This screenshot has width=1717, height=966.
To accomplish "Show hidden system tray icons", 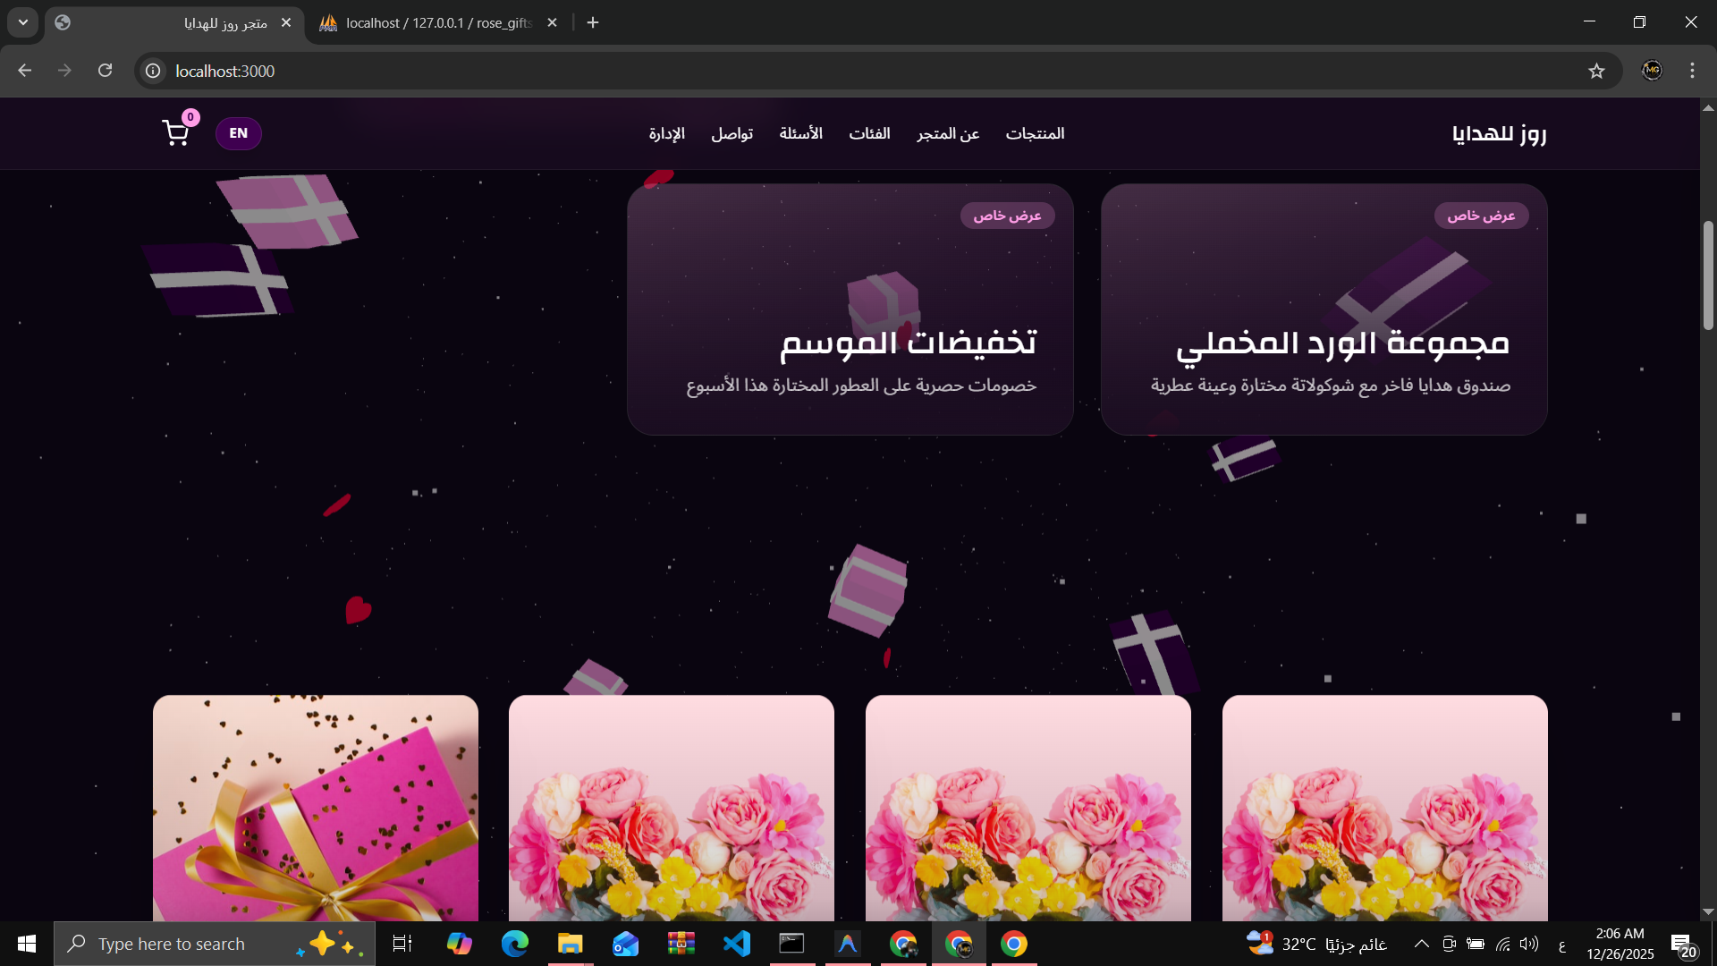I will pos(1421,944).
